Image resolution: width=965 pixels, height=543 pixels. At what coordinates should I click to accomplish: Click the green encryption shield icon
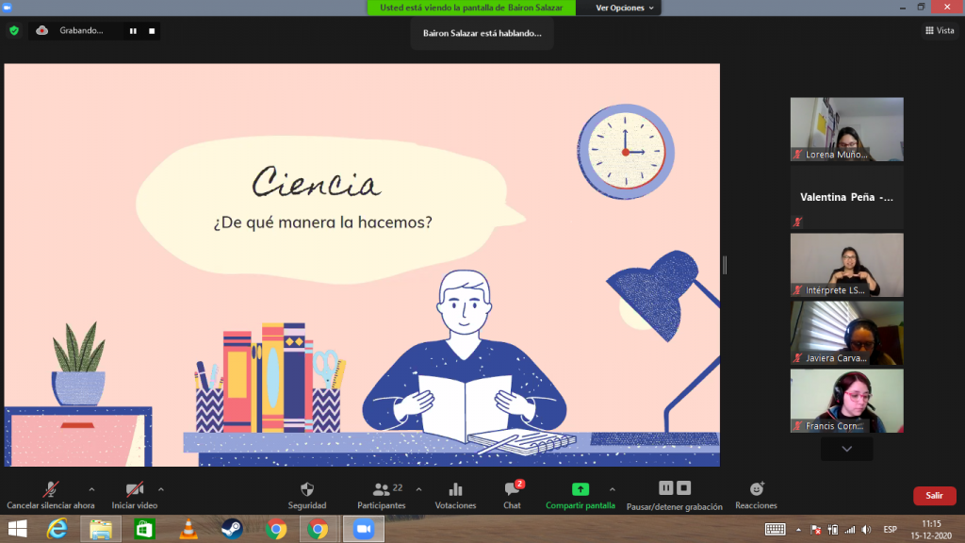click(x=14, y=30)
